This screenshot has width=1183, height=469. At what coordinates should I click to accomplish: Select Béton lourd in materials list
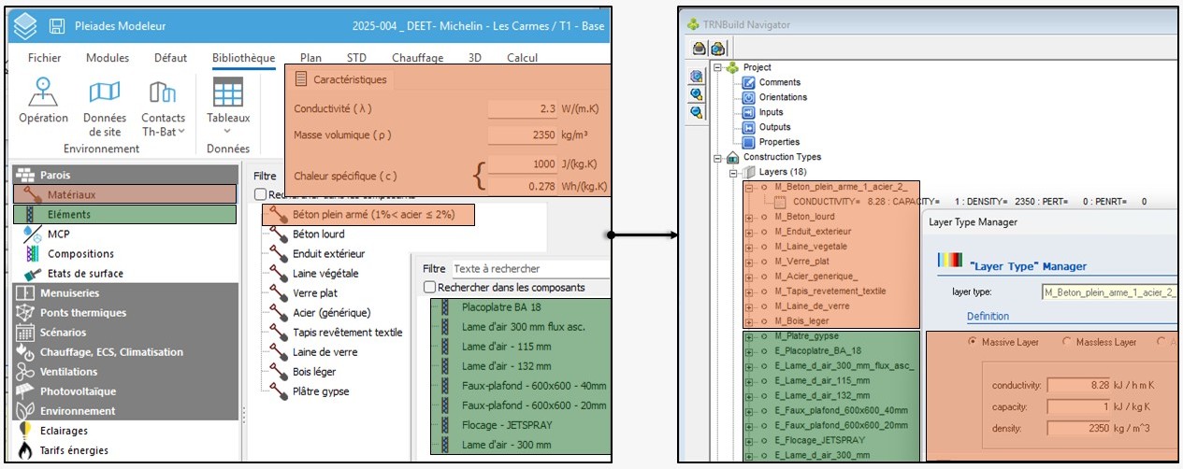pyautogui.click(x=318, y=234)
